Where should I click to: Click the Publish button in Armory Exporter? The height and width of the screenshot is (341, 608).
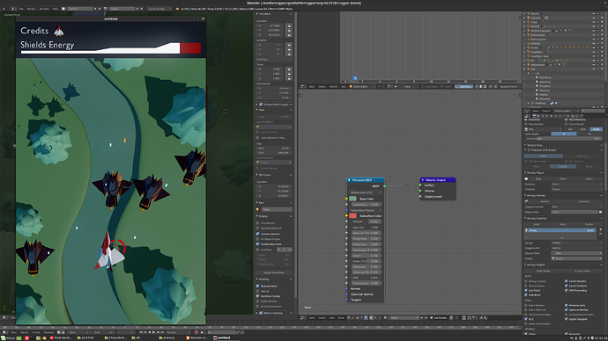589,224
